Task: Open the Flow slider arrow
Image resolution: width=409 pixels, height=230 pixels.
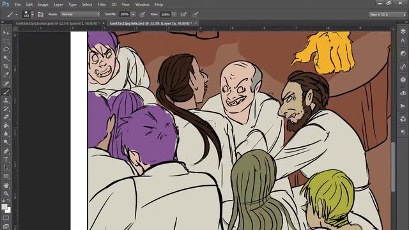Action: tap(174, 14)
